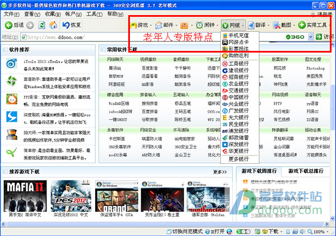Open the 邮件 mail toolbar button

[164, 25]
